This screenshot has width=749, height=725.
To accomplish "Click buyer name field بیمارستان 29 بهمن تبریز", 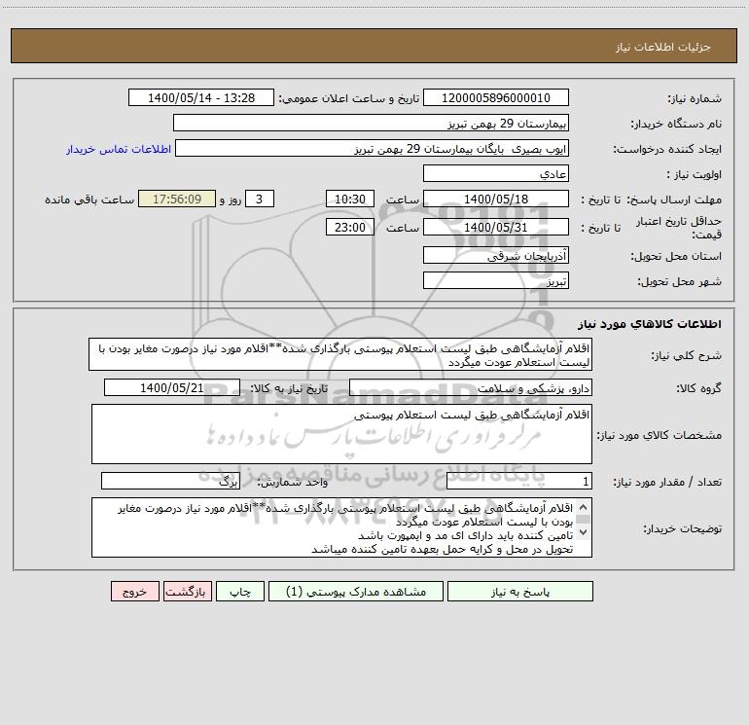I will [x=371, y=123].
